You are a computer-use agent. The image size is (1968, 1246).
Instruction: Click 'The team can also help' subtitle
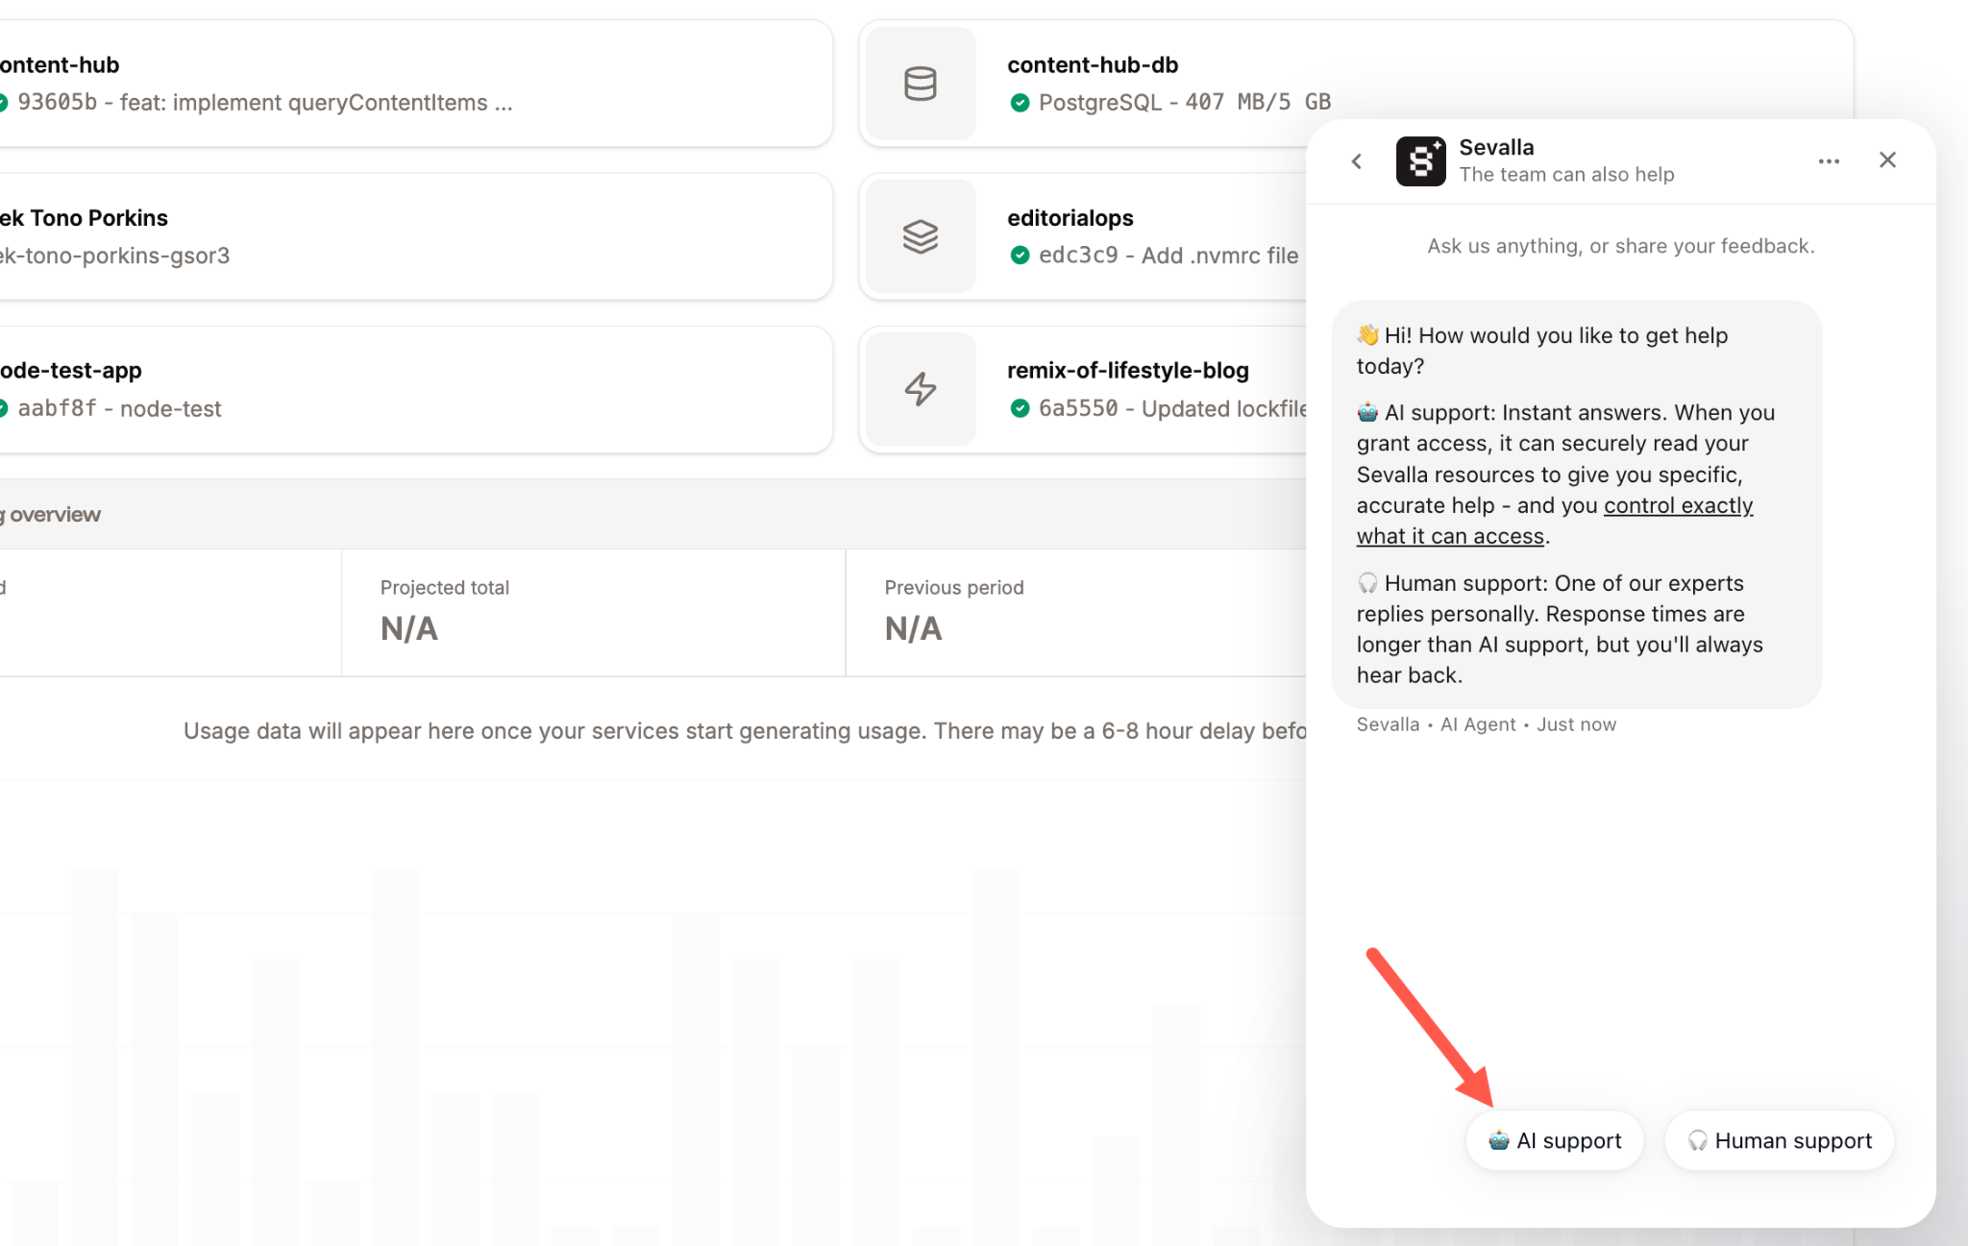[1566, 175]
